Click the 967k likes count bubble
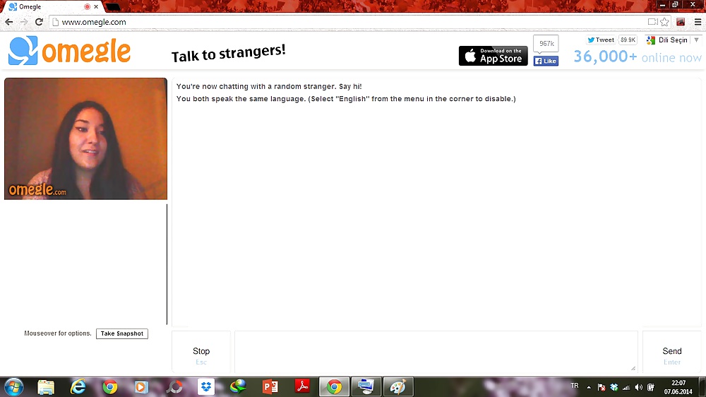The image size is (706, 397). click(546, 44)
